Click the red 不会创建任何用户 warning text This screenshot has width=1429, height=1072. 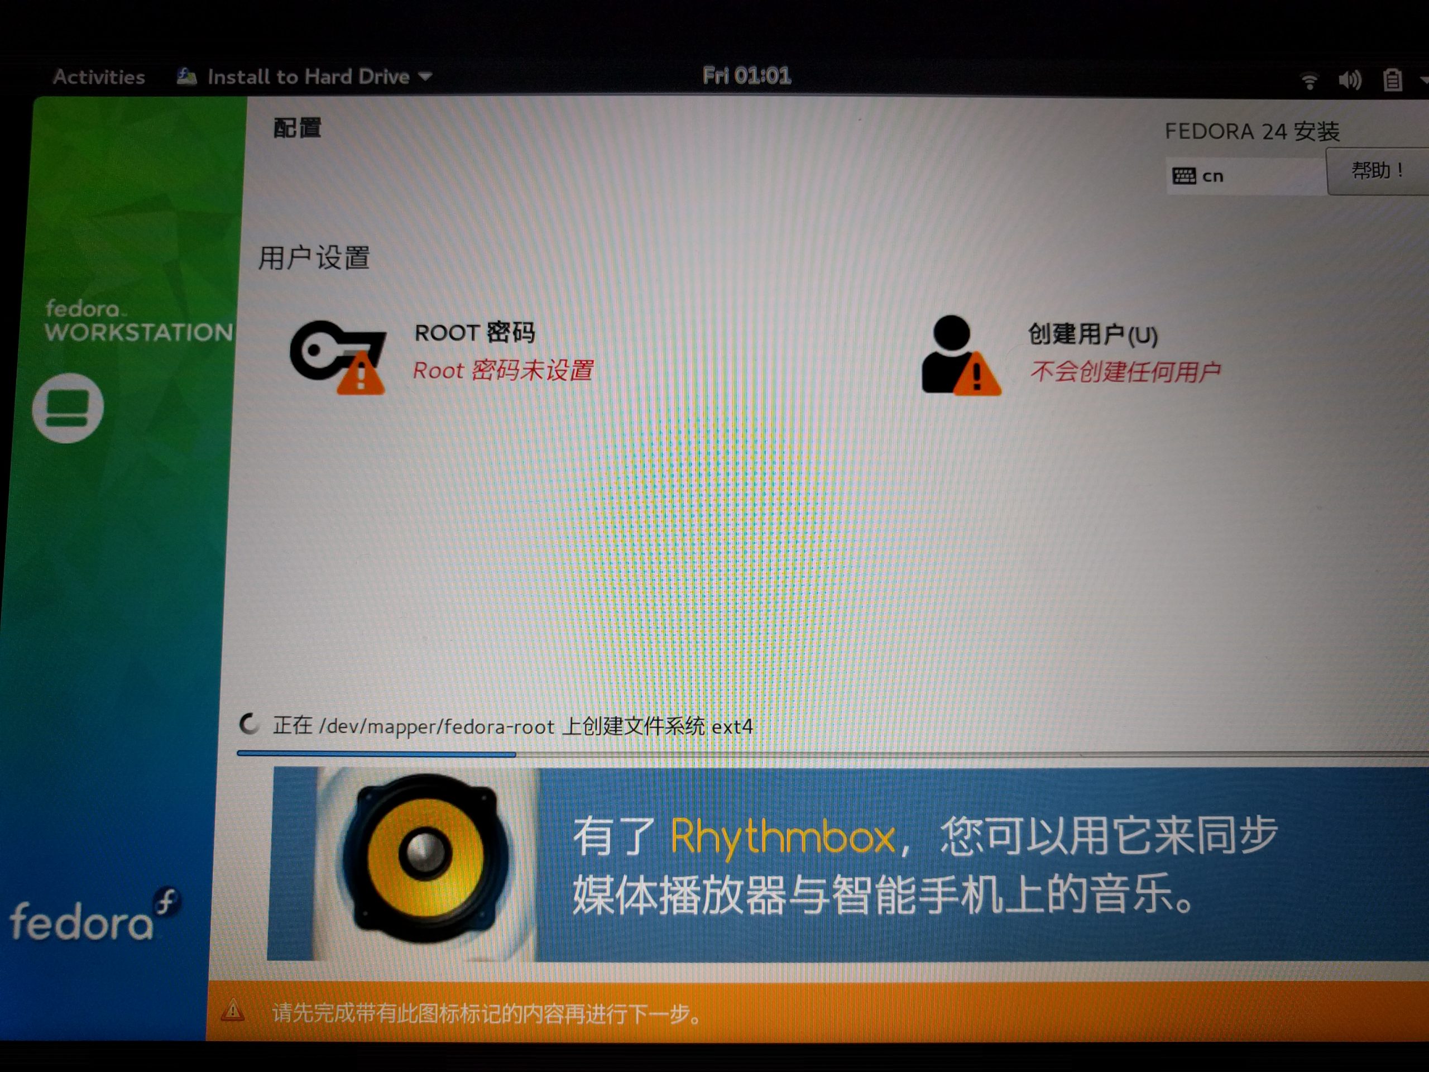[1125, 371]
